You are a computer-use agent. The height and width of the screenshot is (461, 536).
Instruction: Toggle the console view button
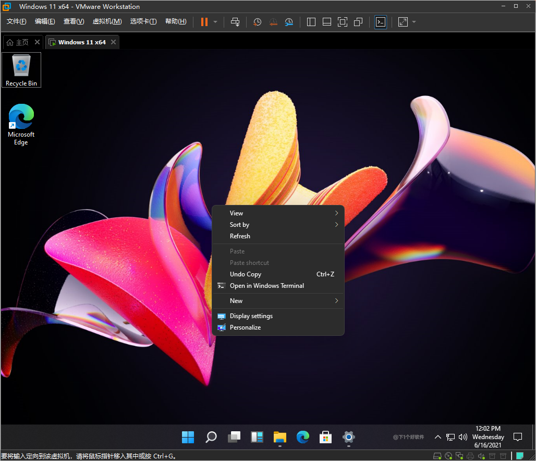point(381,22)
